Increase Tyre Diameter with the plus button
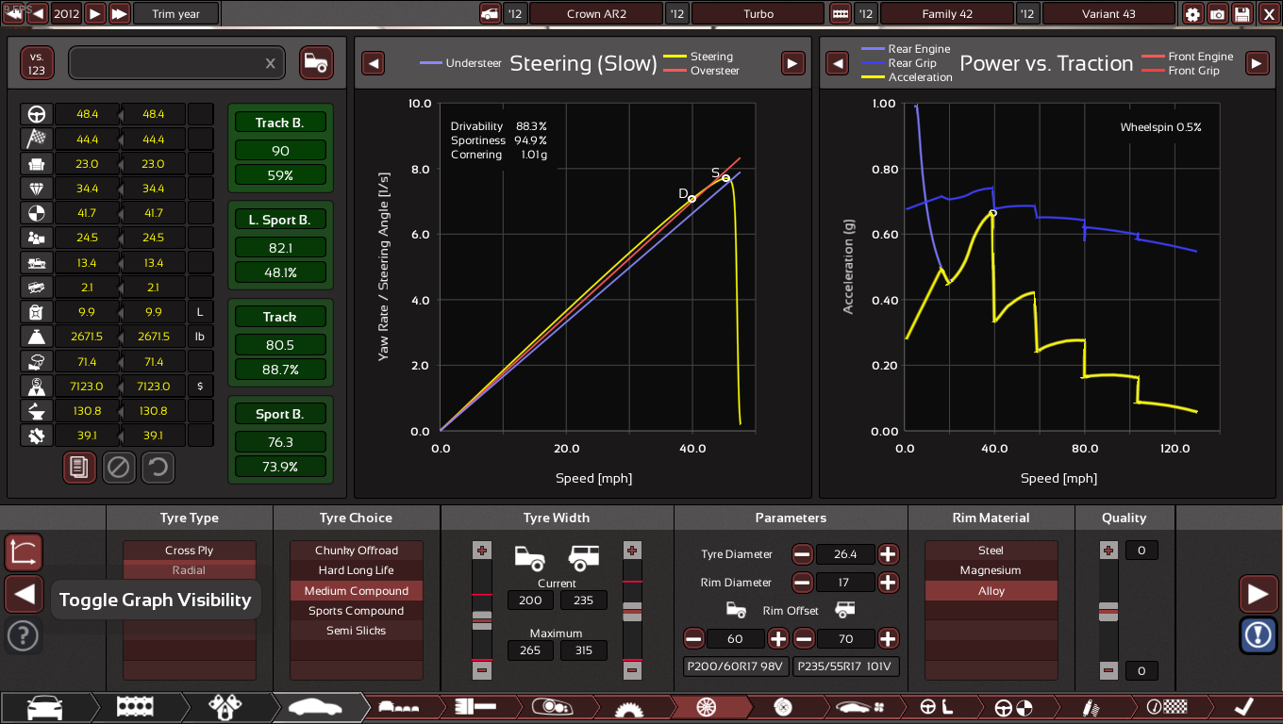 889,554
